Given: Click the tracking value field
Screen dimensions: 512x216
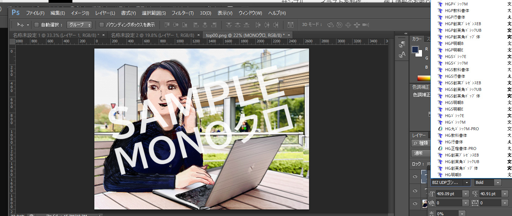Looking at the screenshot, I should coord(490,203).
